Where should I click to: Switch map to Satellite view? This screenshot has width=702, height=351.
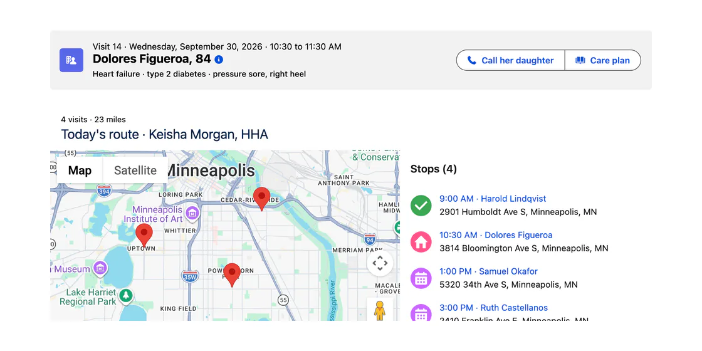(135, 170)
